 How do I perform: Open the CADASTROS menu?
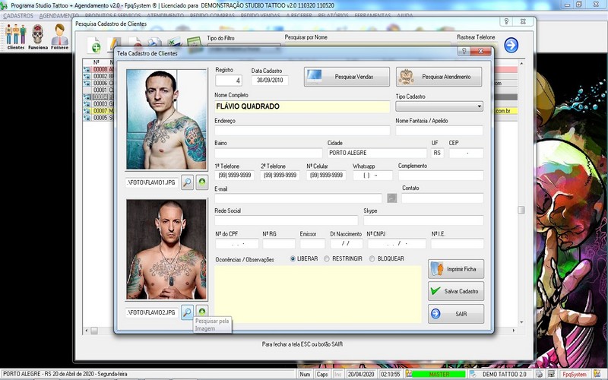[18, 16]
